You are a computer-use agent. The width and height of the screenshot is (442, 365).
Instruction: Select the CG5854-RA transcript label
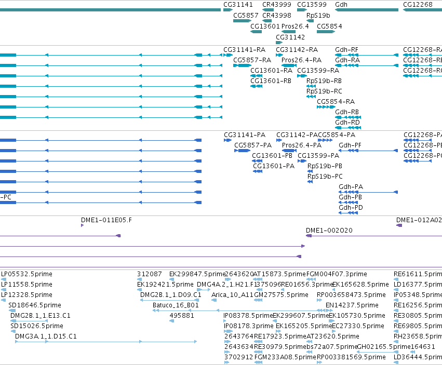coord(336,102)
